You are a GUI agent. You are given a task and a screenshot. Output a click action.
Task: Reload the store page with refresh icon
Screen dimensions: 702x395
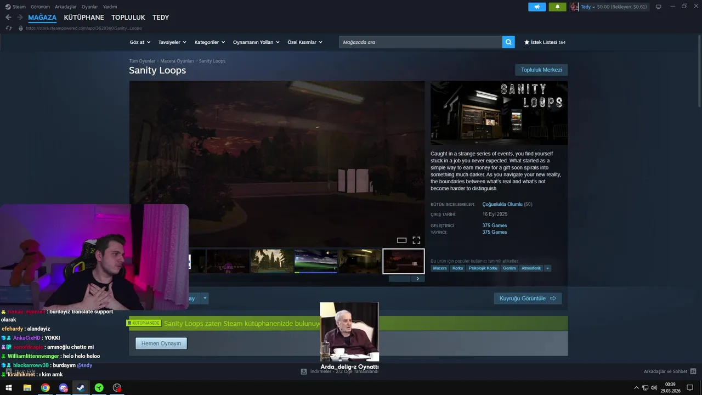point(9,28)
